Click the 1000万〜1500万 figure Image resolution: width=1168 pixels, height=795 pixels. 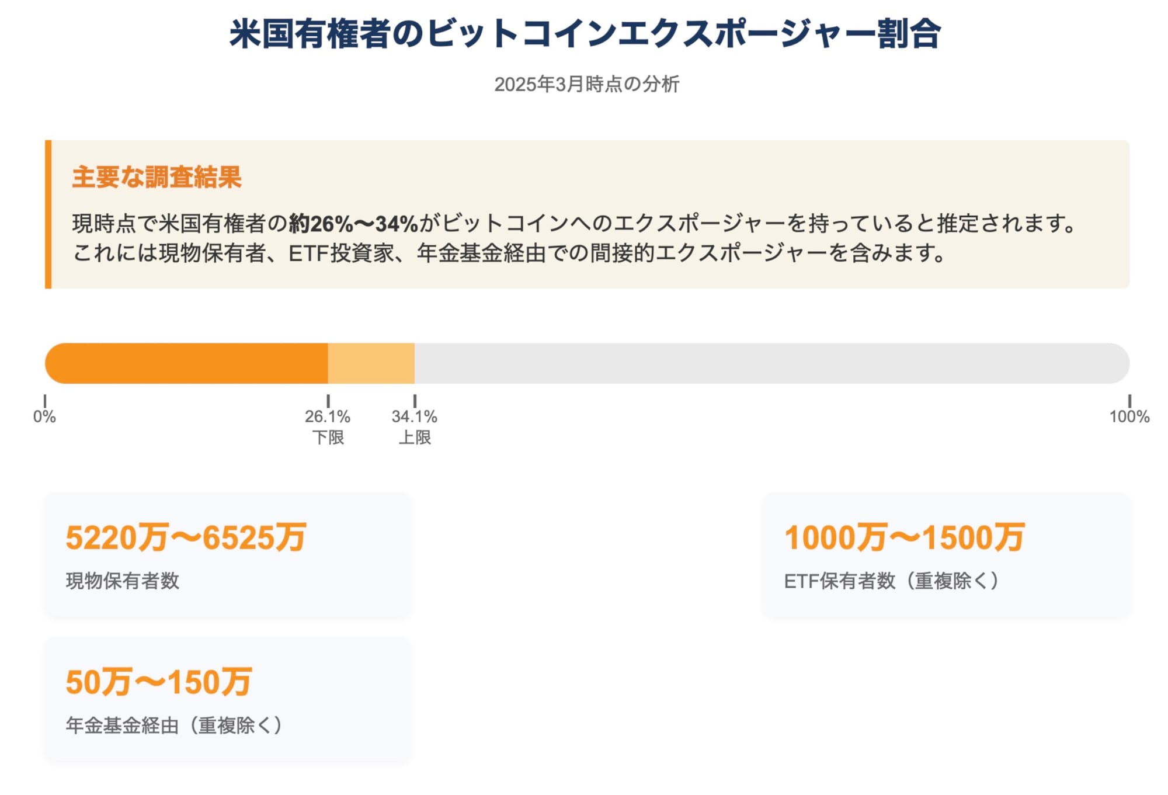pyautogui.click(x=904, y=537)
